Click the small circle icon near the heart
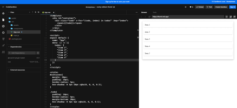 (x=186, y=7)
